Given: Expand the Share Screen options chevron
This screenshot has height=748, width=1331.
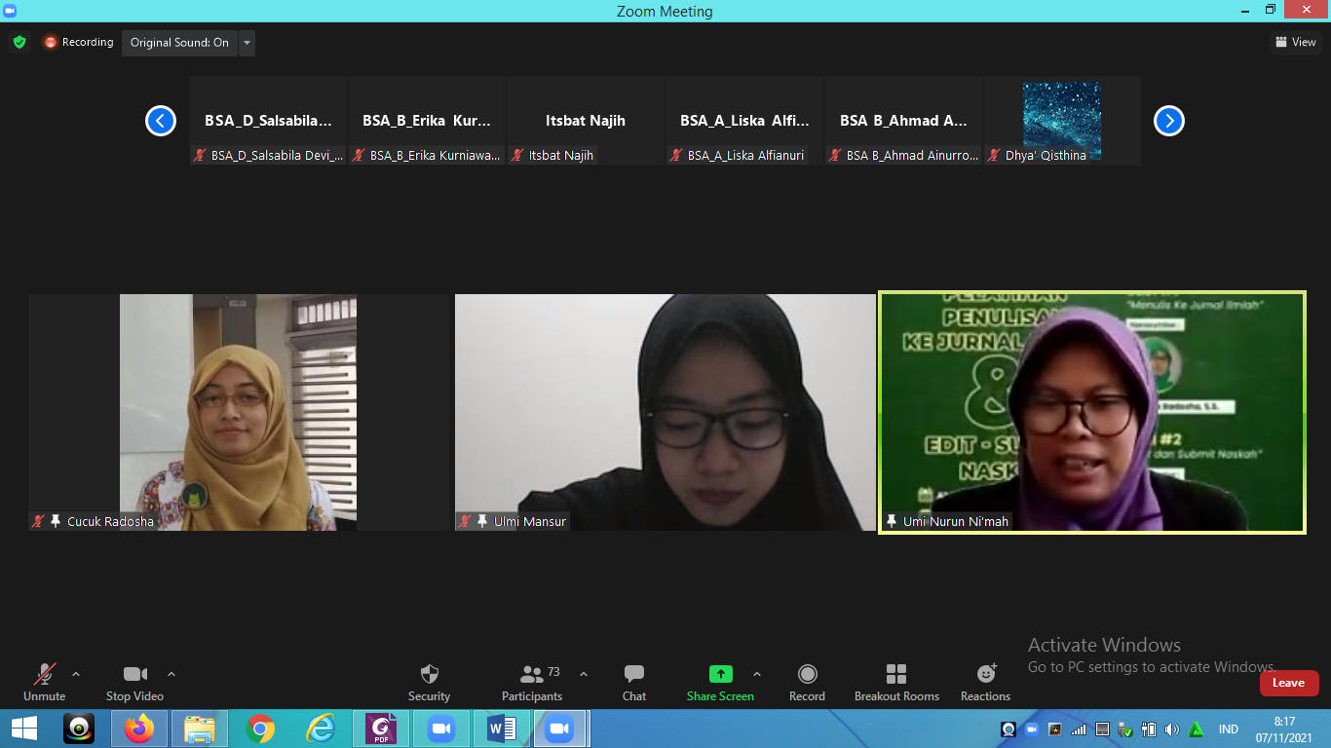Looking at the screenshot, I should tap(757, 674).
